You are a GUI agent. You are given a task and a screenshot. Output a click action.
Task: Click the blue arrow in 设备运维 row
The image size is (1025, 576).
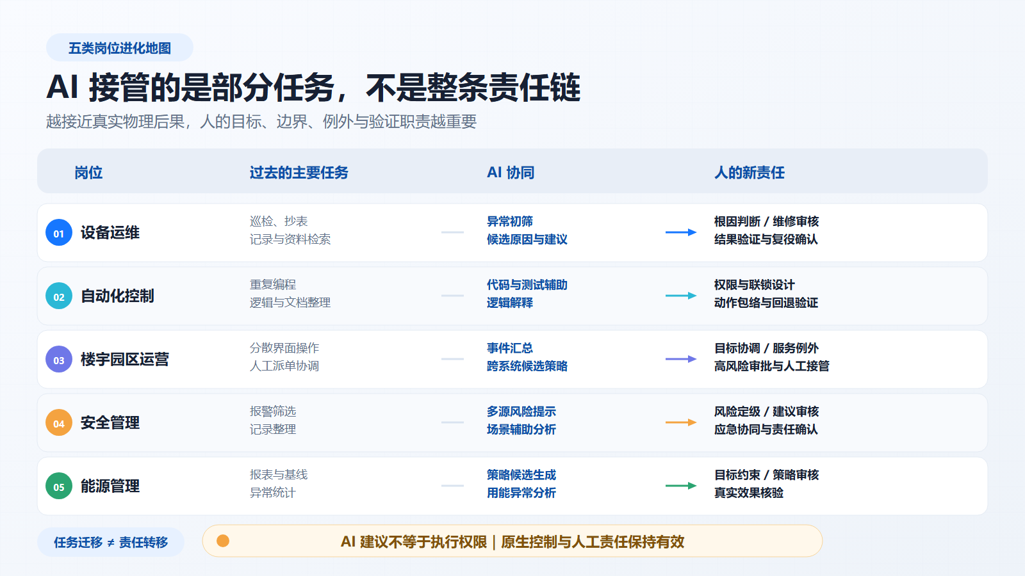(x=681, y=232)
